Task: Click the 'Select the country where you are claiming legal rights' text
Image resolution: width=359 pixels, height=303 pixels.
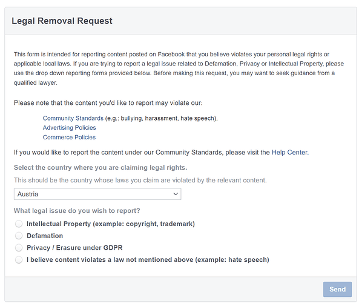Action: pos(100,167)
